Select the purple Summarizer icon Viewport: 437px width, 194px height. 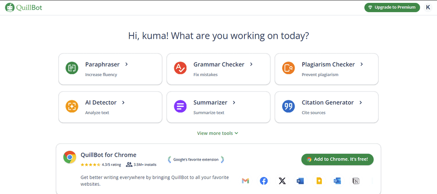point(180,106)
